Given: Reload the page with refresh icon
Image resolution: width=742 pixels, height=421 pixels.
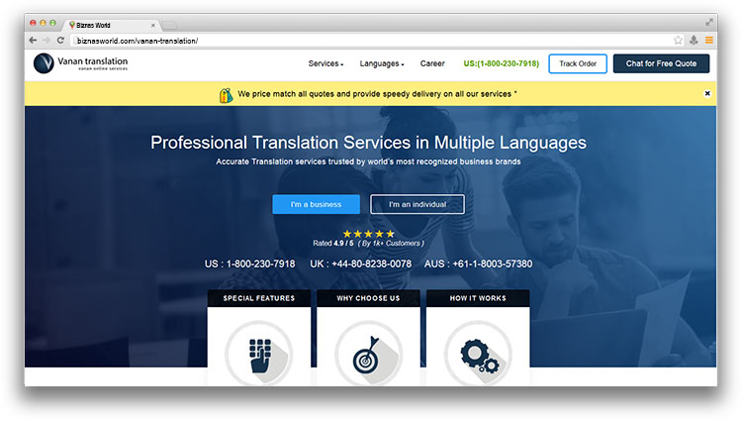Looking at the screenshot, I should (x=60, y=41).
